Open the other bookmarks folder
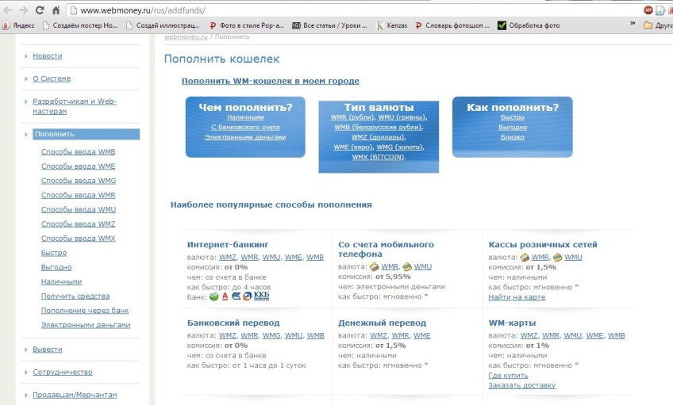 658,25
